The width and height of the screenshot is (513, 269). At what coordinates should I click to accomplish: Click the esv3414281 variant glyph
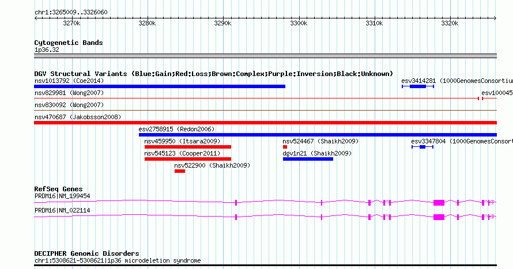pos(418,86)
